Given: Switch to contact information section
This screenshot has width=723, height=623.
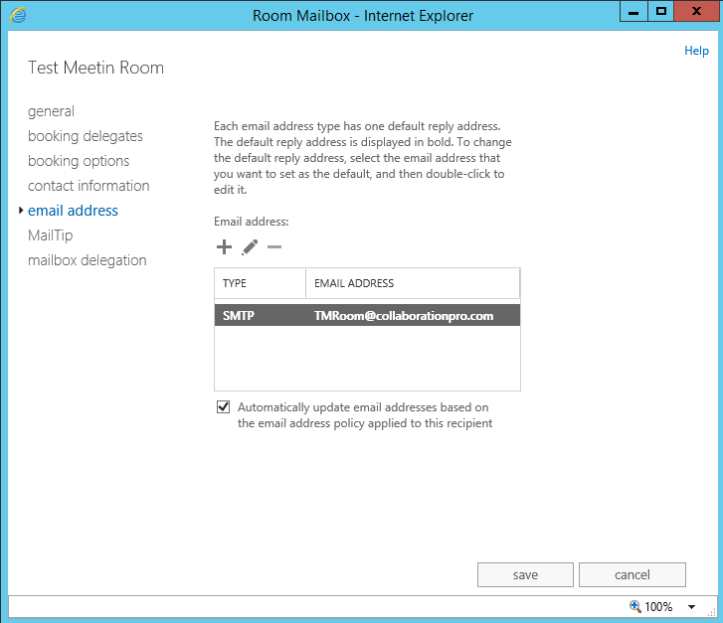Looking at the screenshot, I should coord(89,186).
